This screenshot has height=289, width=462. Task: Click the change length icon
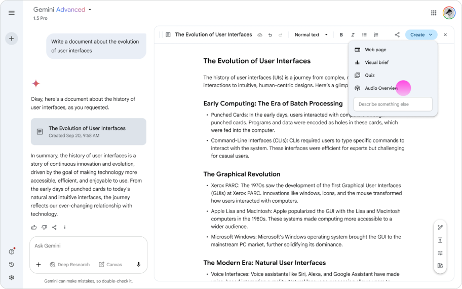click(440, 240)
